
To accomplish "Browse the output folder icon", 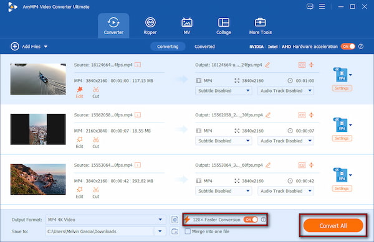I will point(175,231).
